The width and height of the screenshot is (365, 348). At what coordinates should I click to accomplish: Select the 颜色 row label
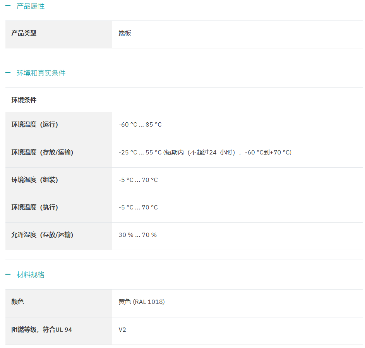coord(17,302)
